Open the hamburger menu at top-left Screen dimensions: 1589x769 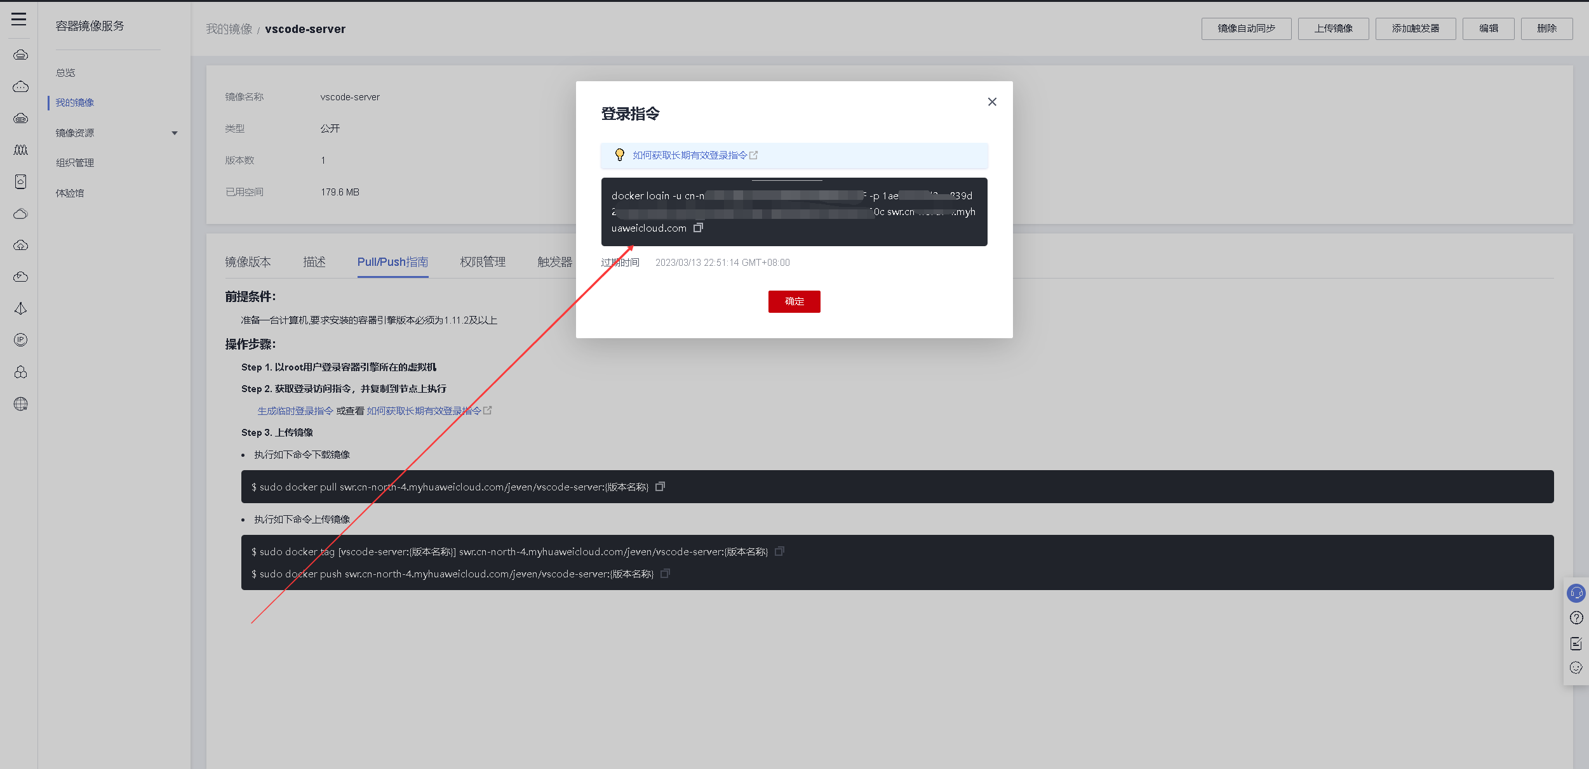19,19
